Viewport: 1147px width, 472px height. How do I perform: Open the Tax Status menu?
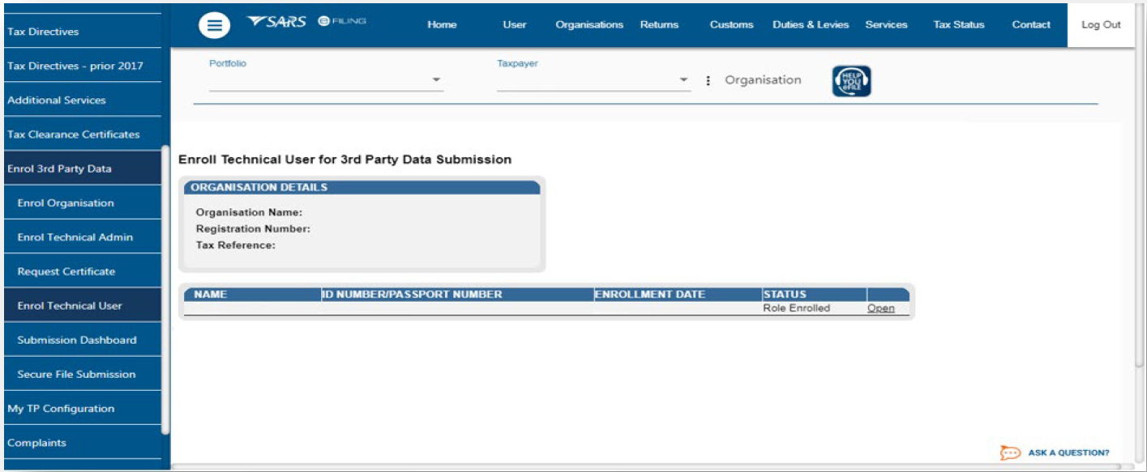click(958, 25)
